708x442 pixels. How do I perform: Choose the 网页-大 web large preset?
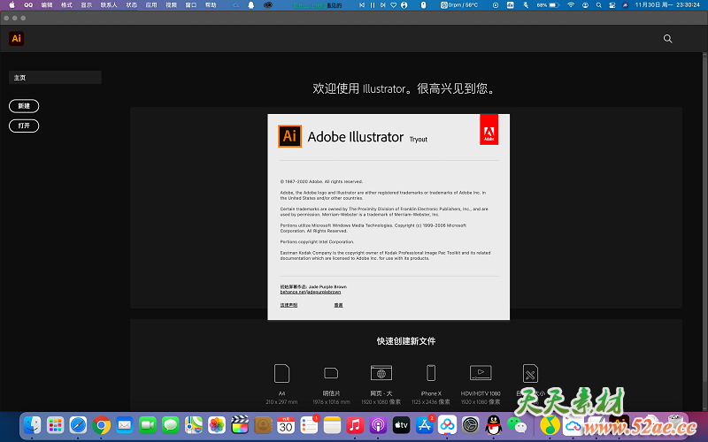click(381, 373)
